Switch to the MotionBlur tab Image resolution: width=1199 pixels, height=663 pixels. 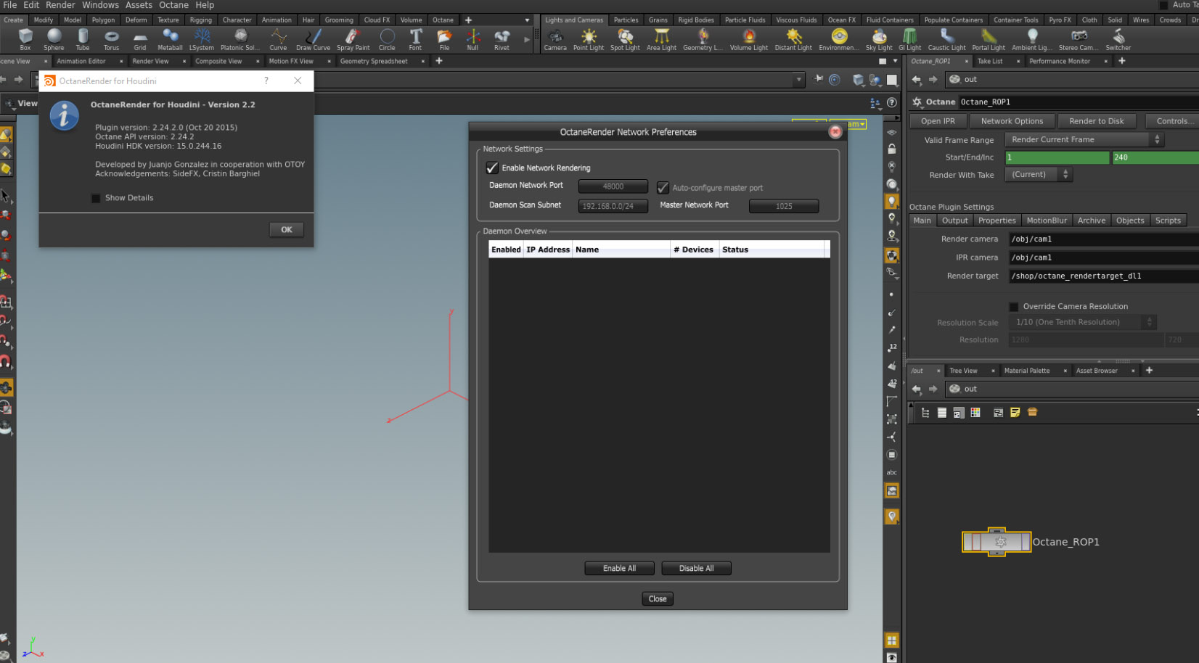(1047, 221)
